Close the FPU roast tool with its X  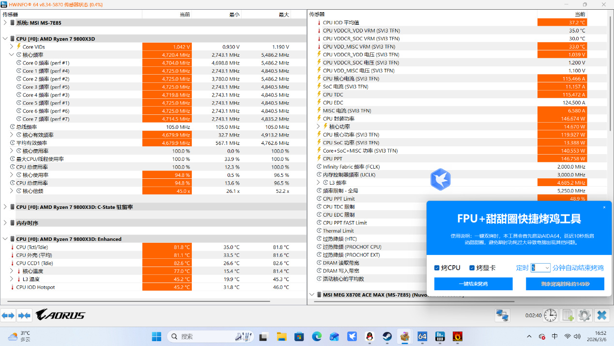click(x=604, y=207)
